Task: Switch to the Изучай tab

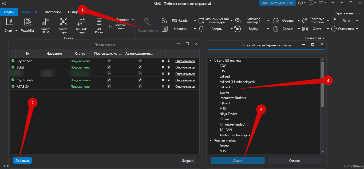Action: point(9,12)
